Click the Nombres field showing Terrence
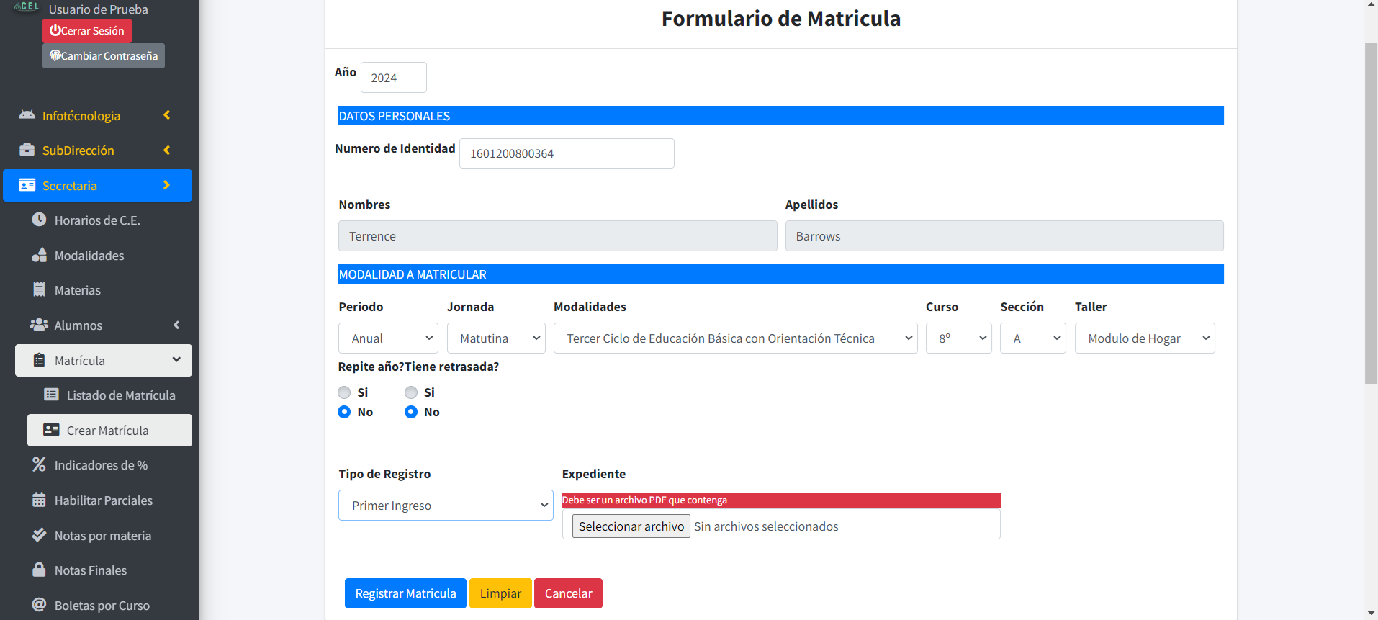Viewport: 1378px width, 620px height. pyautogui.click(x=557, y=235)
